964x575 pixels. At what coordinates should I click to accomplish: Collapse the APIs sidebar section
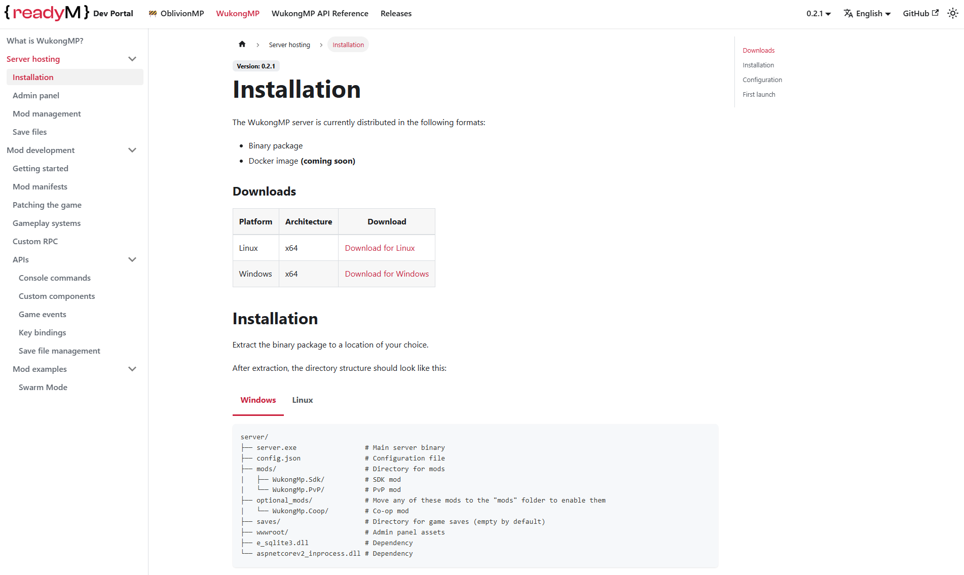pyautogui.click(x=132, y=259)
